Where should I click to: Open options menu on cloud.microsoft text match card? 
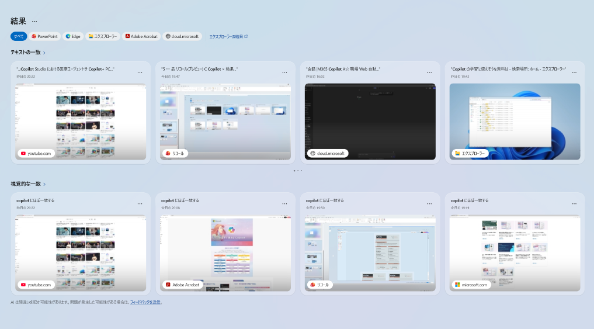click(429, 72)
